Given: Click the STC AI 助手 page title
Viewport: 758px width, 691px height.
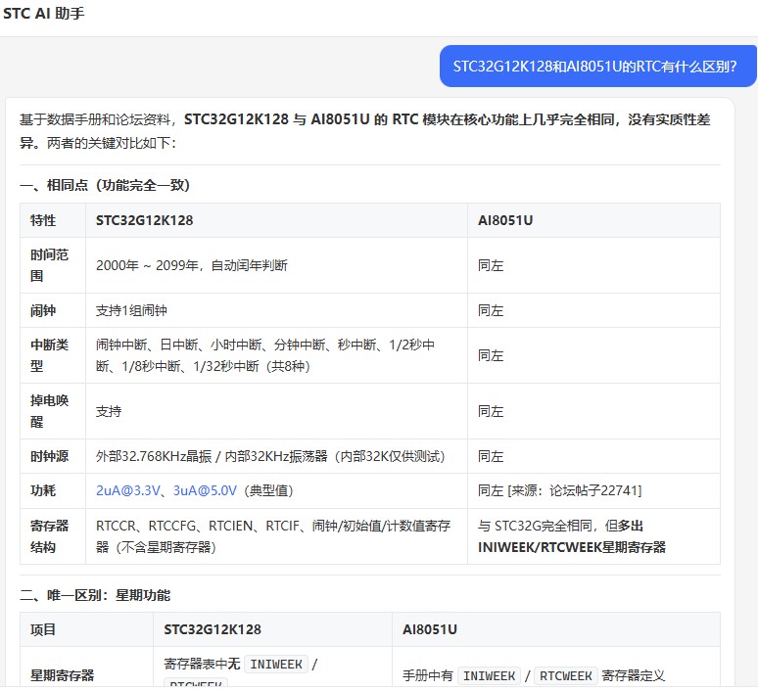Looking at the screenshot, I should (43, 13).
